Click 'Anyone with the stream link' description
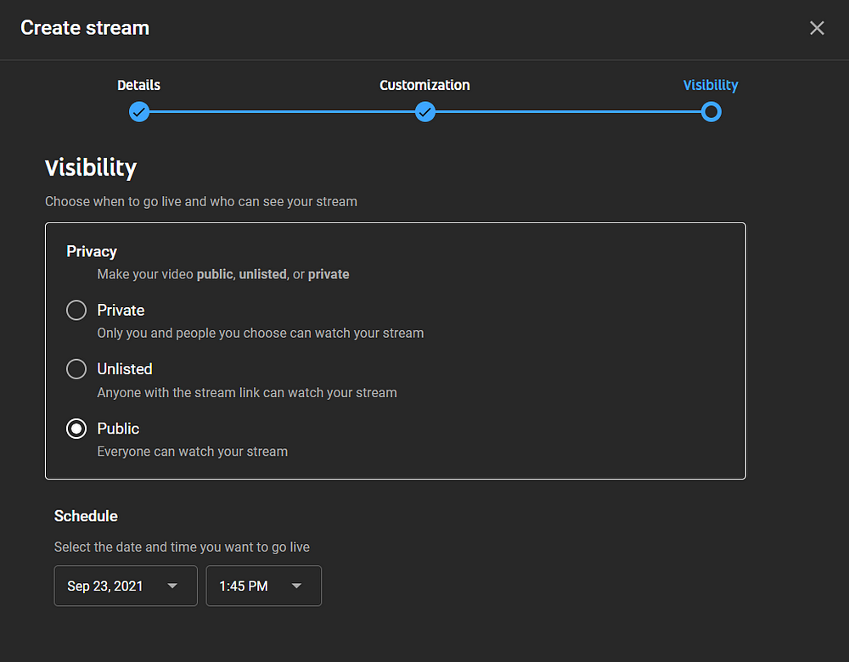 click(247, 392)
